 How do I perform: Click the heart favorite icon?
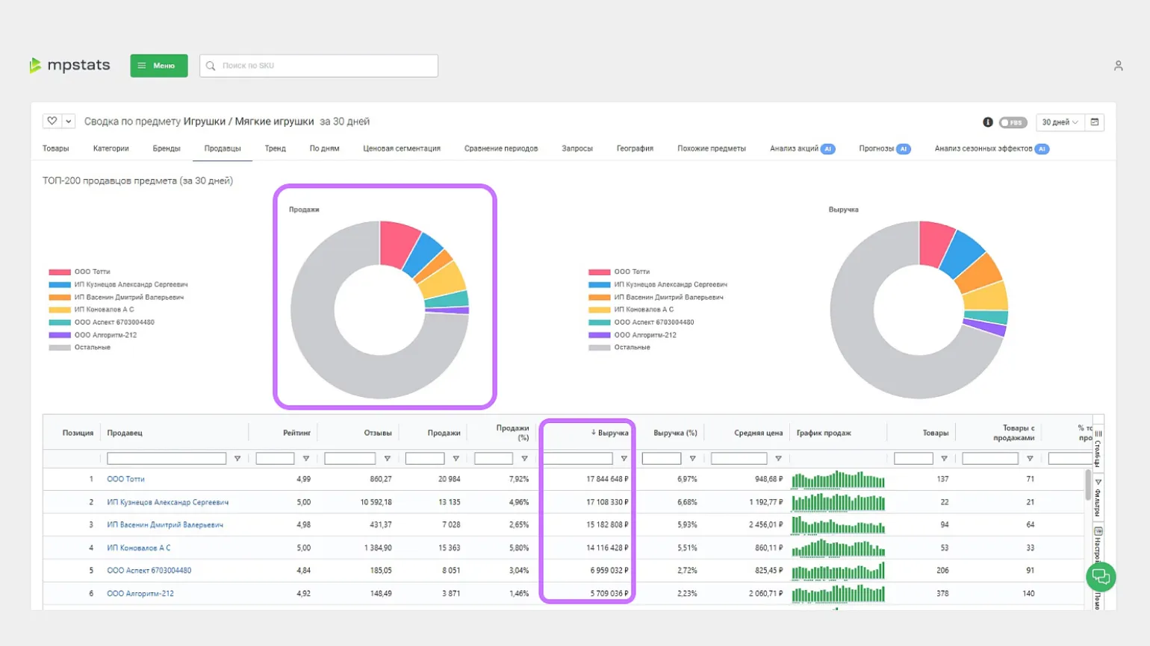point(52,121)
